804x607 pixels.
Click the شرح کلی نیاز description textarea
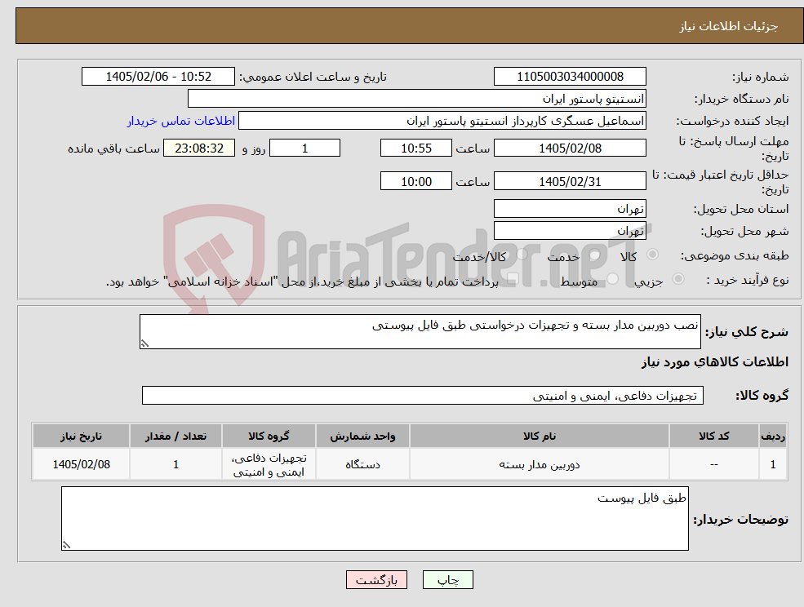(420, 332)
